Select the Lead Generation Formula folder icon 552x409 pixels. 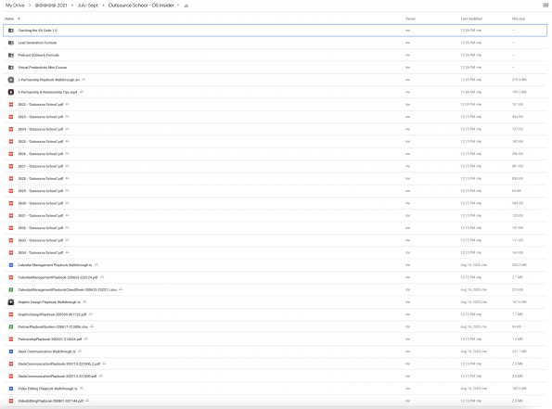tap(11, 43)
